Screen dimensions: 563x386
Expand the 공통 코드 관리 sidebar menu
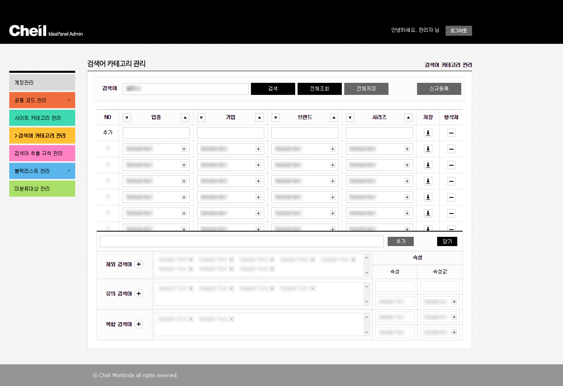pyautogui.click(x=69, y=100)
